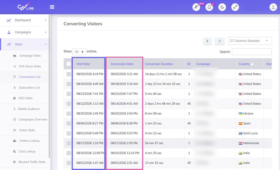Check the Netherlands row checkbox

[69, 143]
